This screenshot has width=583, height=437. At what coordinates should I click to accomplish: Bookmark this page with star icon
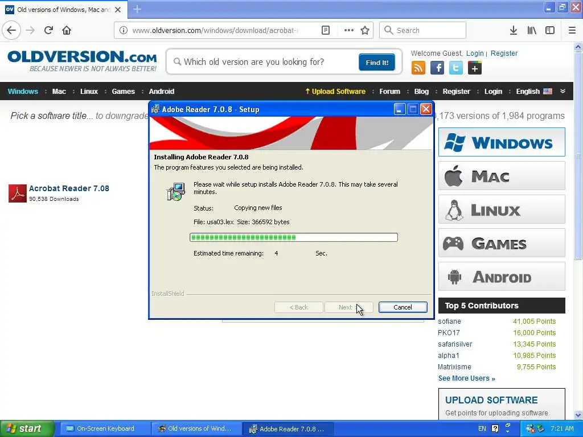tap(365, 30)
